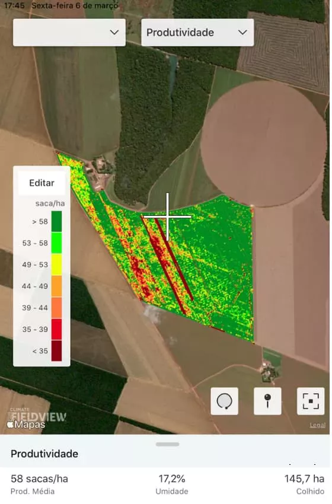Open the Legal link on map

pos(317,425)
